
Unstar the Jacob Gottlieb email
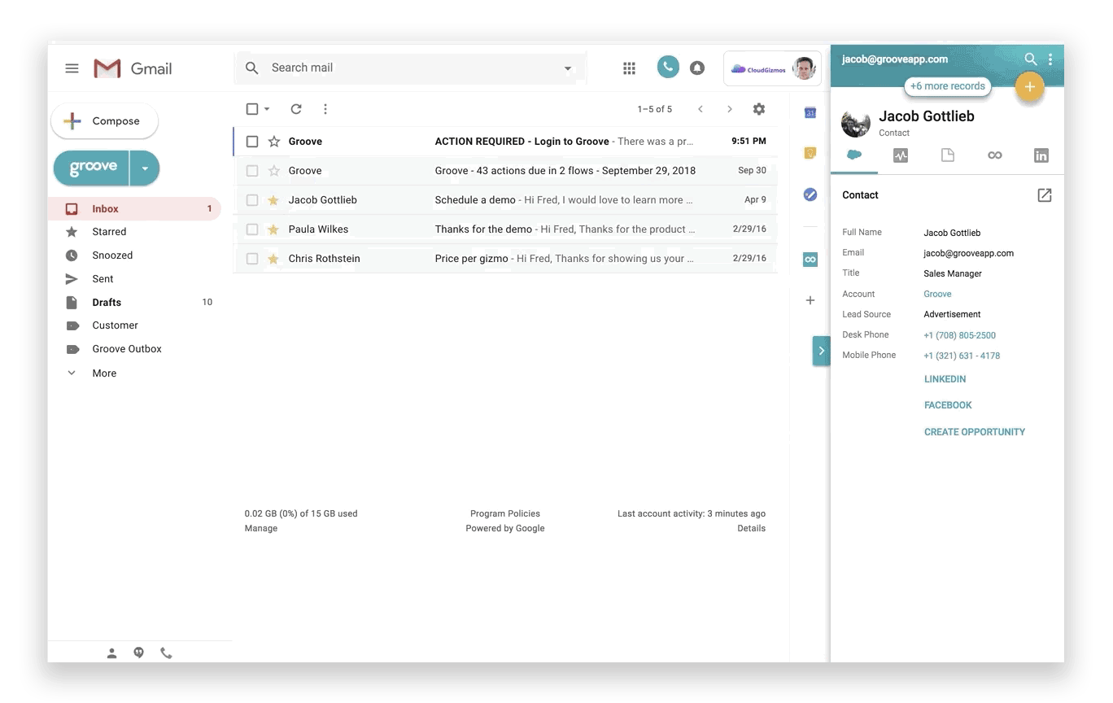(x=274, y=200)
